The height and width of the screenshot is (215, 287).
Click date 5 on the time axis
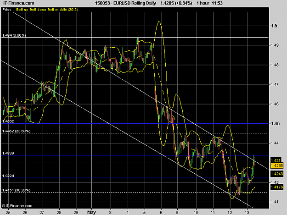(x=145, y=212)
